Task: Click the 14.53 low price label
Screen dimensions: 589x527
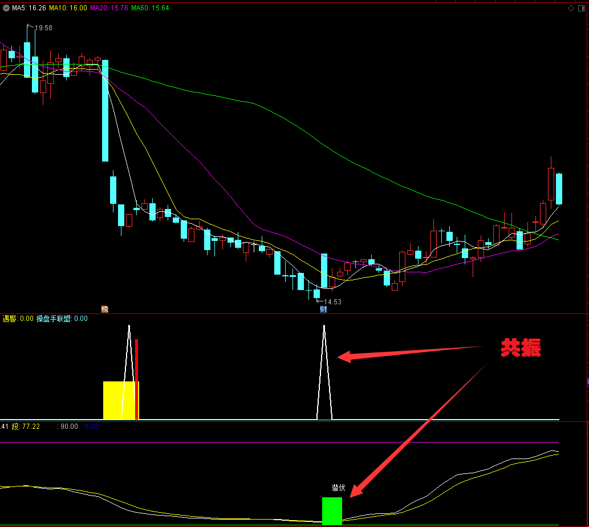Action: (332, 301)
